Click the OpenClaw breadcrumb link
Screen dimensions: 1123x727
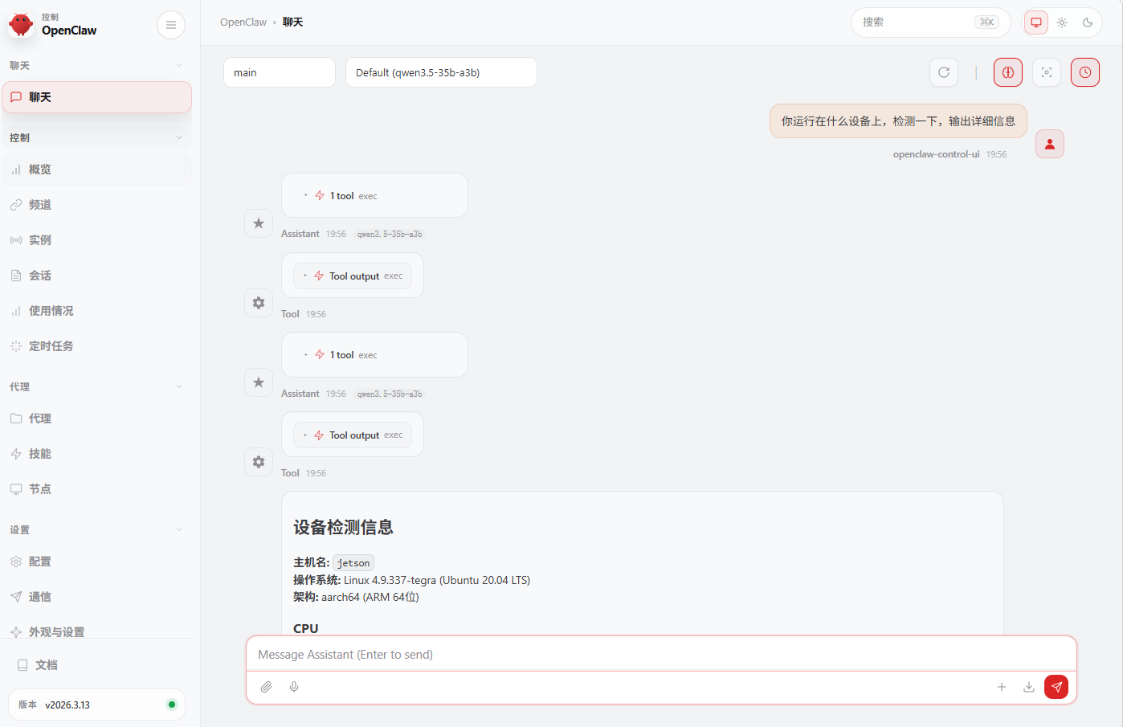[x=243, y=22]
